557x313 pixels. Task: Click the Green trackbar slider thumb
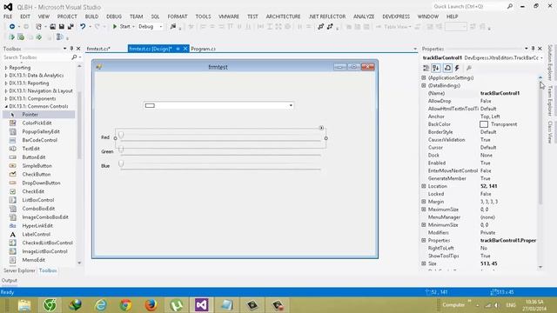click(121, 150)
